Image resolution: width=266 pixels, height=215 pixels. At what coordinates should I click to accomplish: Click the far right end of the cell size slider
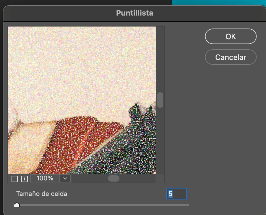click(x=188, y=205)
